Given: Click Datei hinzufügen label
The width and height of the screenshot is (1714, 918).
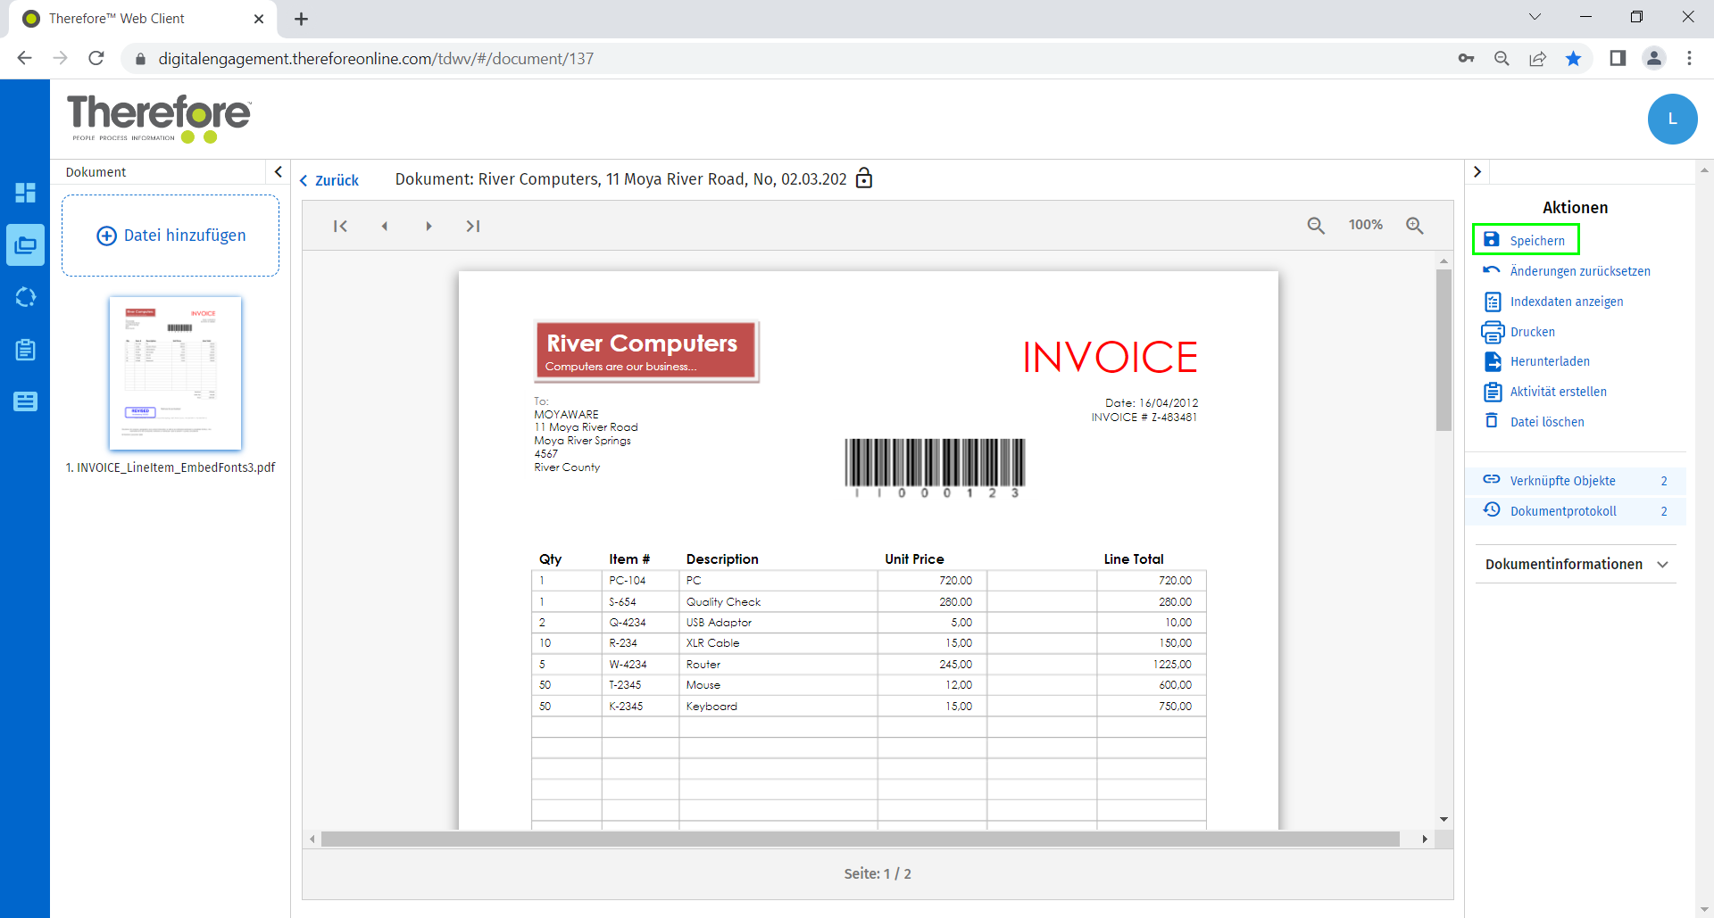Looking at the screenshot, I should (x=185, y=236).
